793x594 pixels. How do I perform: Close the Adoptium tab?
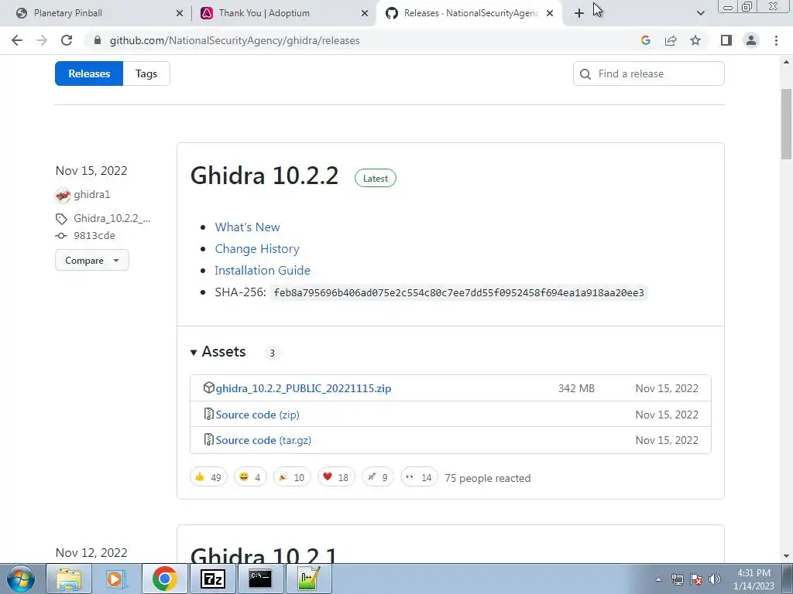click(365, 13)
